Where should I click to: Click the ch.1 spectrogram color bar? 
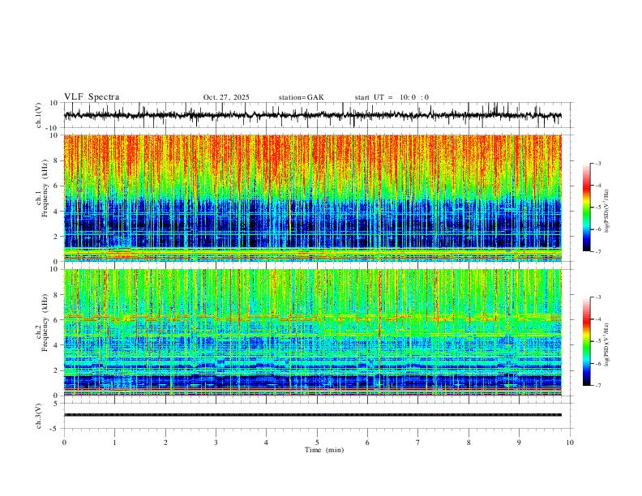(586, 207)
